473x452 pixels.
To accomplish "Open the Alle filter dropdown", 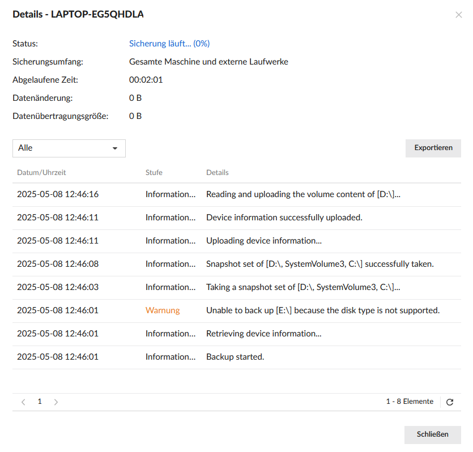I will point(69,148).
